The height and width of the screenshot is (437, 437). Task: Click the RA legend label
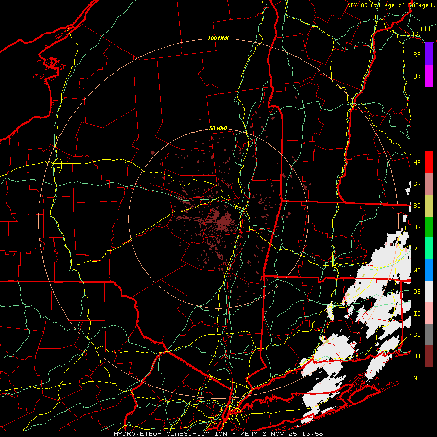coord(417,249)
